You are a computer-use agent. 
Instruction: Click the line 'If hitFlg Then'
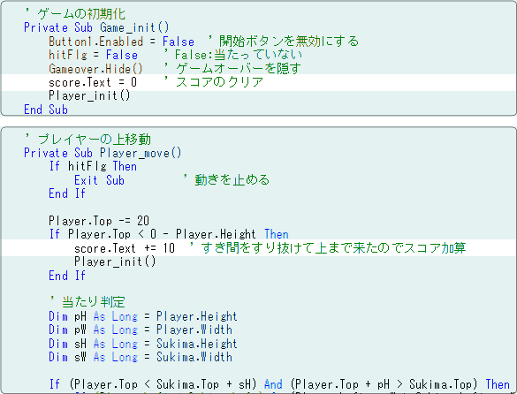pos(93,166)
